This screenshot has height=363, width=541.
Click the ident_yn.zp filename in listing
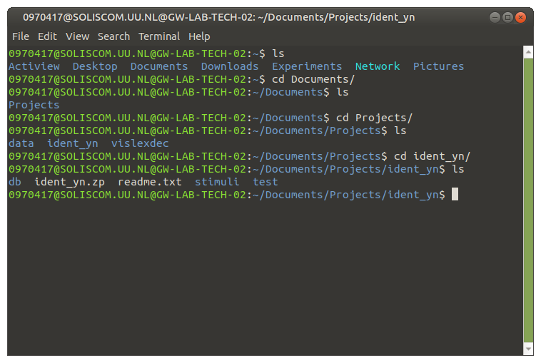pyautogui.click(x=69, y=183)
